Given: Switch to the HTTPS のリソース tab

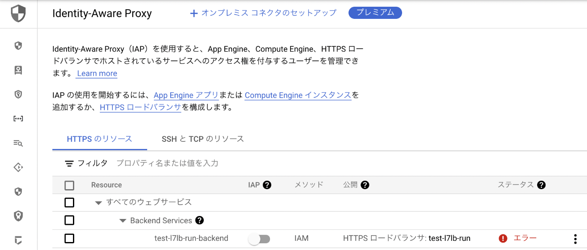Looking at the screenshot, I should click(100, 139).
